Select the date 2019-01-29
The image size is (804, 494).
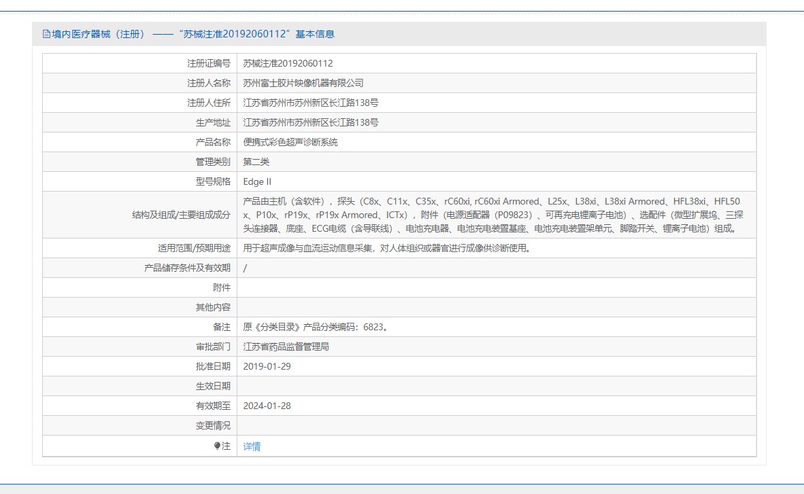(267, 366)
